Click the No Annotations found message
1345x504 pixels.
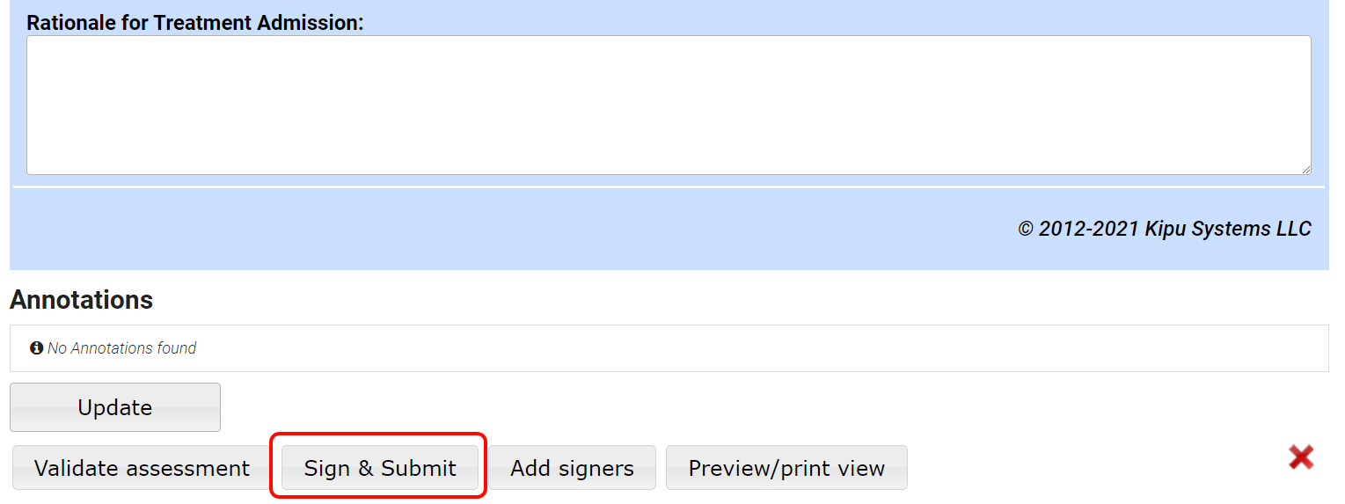click(121, 348)
